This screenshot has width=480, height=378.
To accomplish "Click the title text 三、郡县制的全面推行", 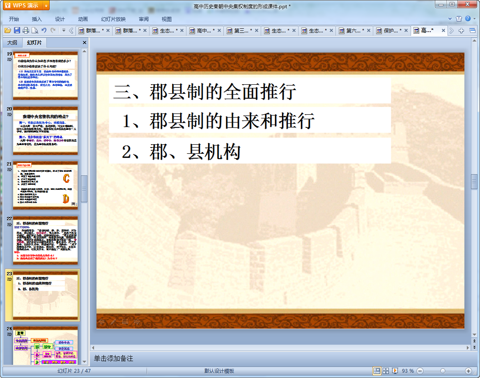I will 204,91.
